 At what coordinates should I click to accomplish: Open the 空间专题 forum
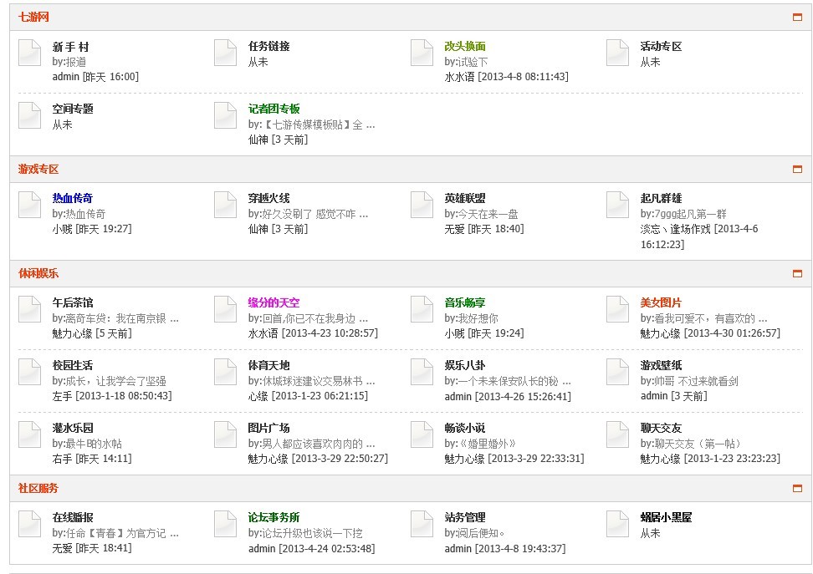(x=73, y=109)
